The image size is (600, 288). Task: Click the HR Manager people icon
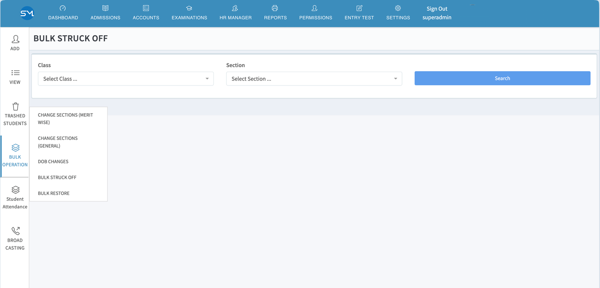235,8
